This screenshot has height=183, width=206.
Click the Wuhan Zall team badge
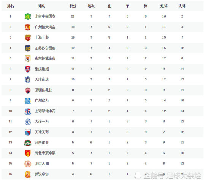click(x=28, y=174)
